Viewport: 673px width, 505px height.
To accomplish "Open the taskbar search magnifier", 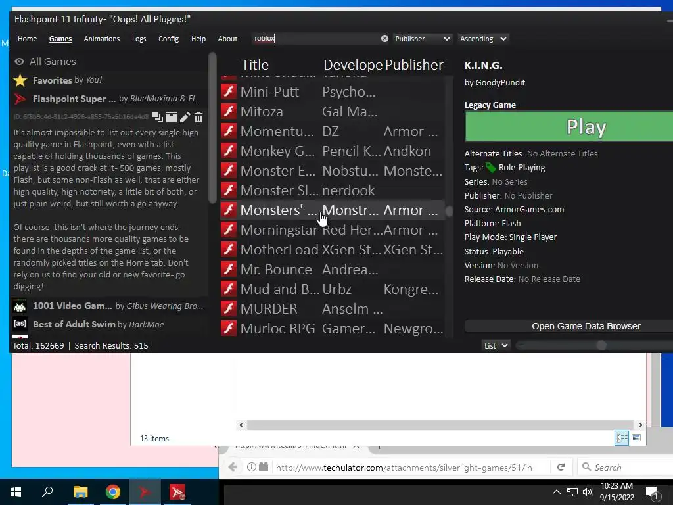I will 47,492.
